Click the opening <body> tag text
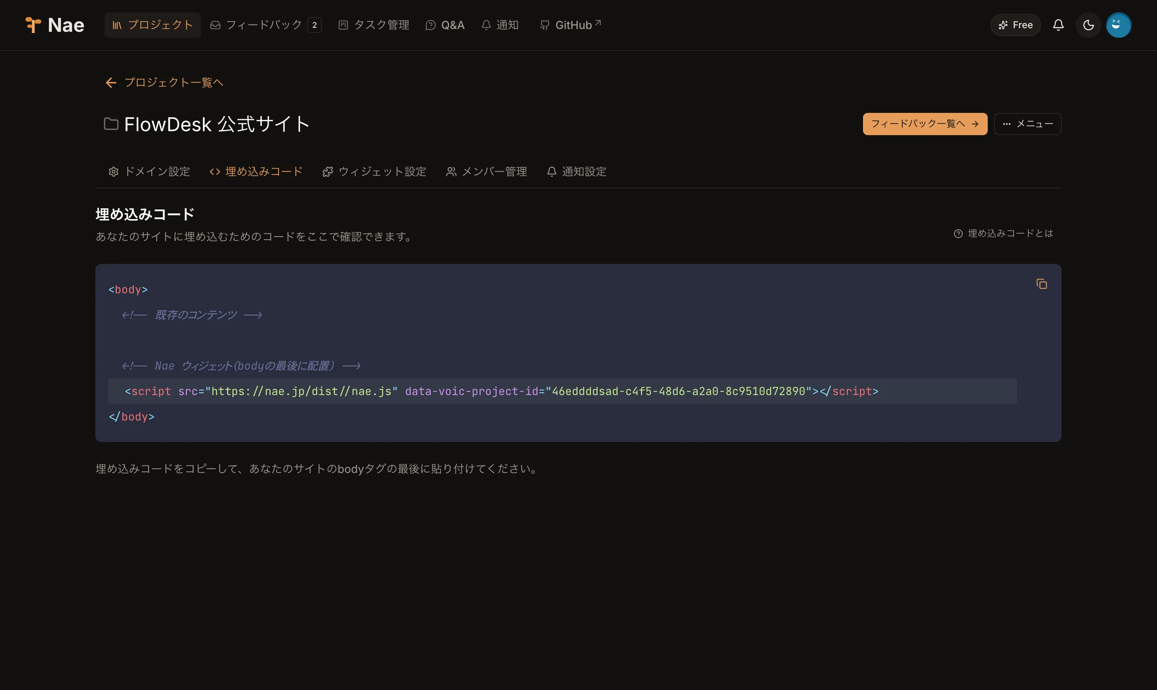 tap(128, 290)
